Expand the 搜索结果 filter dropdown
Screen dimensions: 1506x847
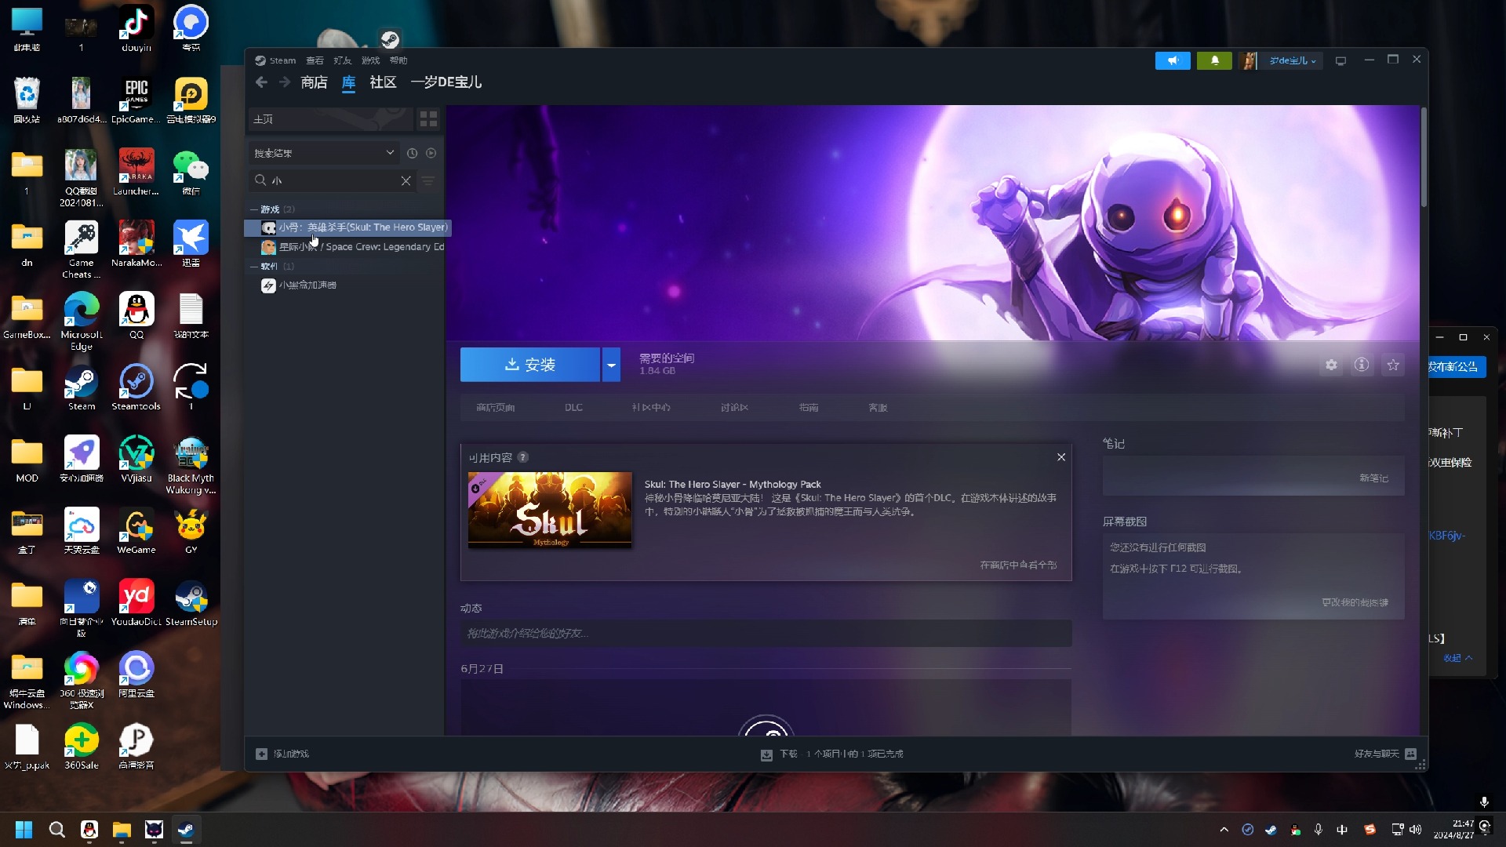click(324, 153)
